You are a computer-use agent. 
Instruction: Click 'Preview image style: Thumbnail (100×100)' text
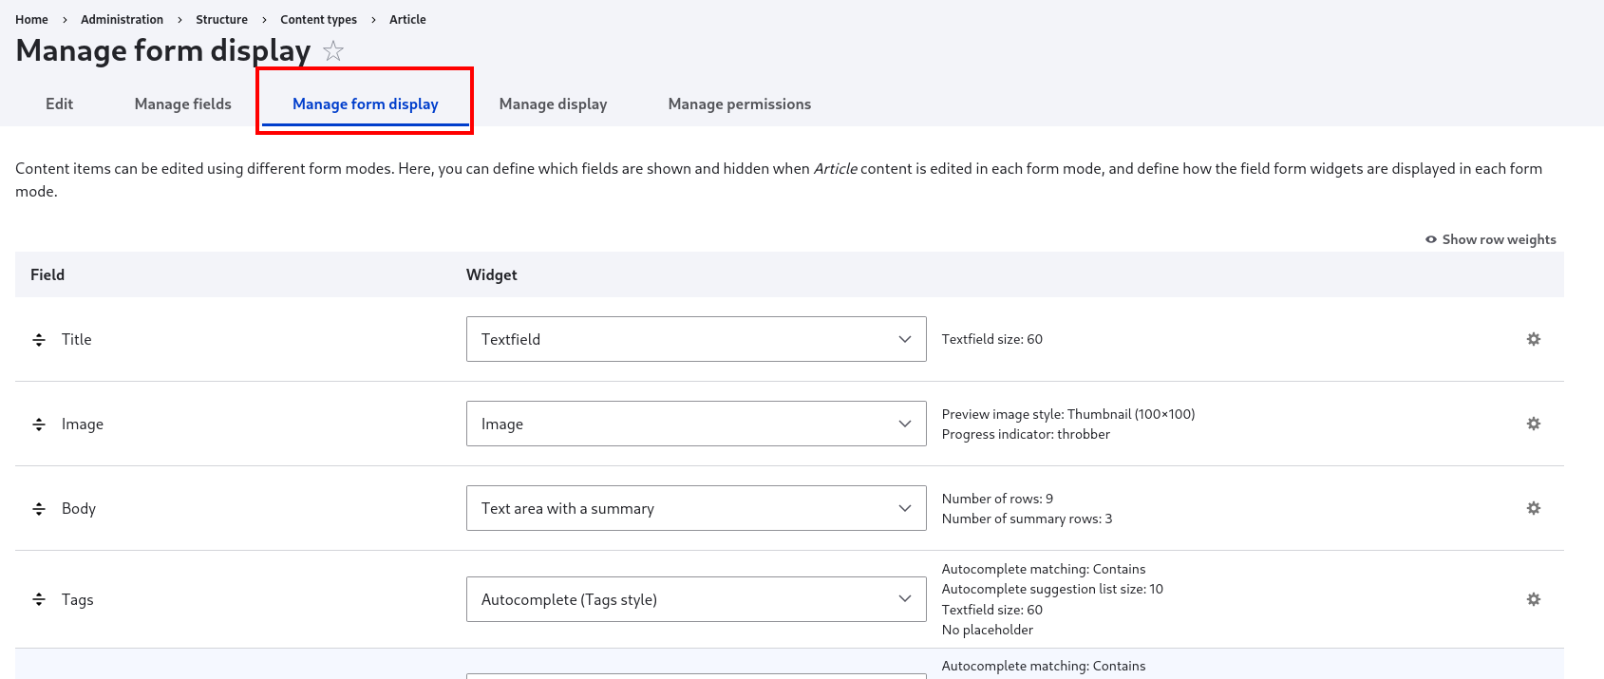(1068, 414)
